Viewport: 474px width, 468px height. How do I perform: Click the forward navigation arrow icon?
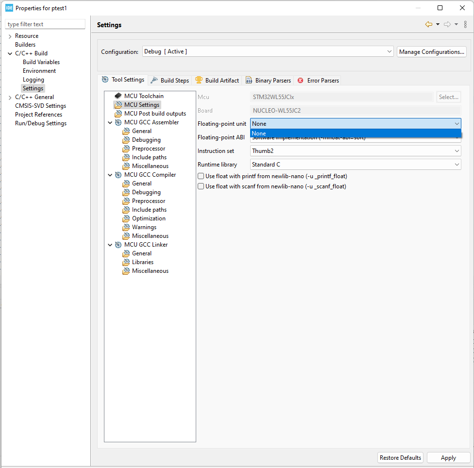click(447, 24)
